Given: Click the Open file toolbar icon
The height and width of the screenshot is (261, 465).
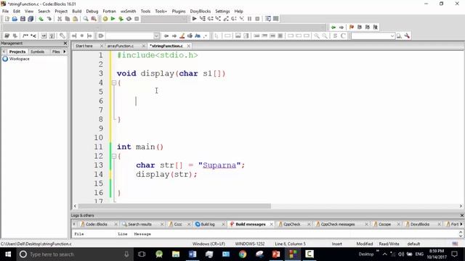Looking at the screenshot, I should (15, 19).
